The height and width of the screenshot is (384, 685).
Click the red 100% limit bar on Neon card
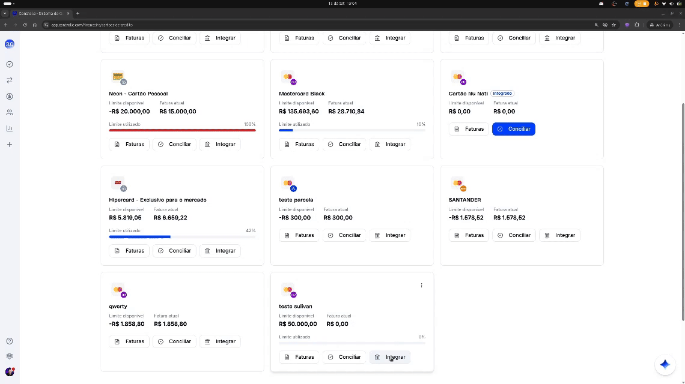click(182, 130)
